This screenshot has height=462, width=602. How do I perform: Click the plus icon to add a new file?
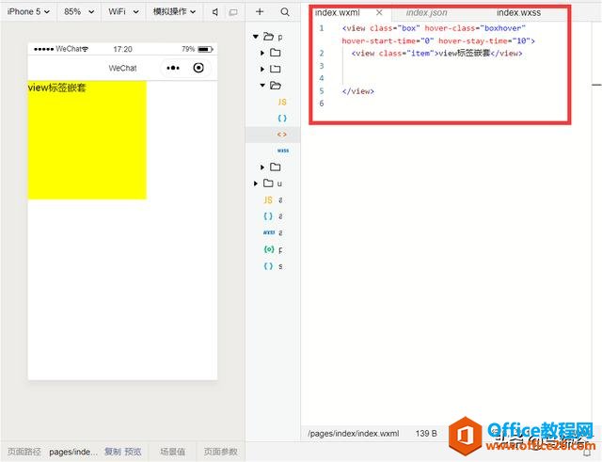pyautogui.click(x=260, y=12)
